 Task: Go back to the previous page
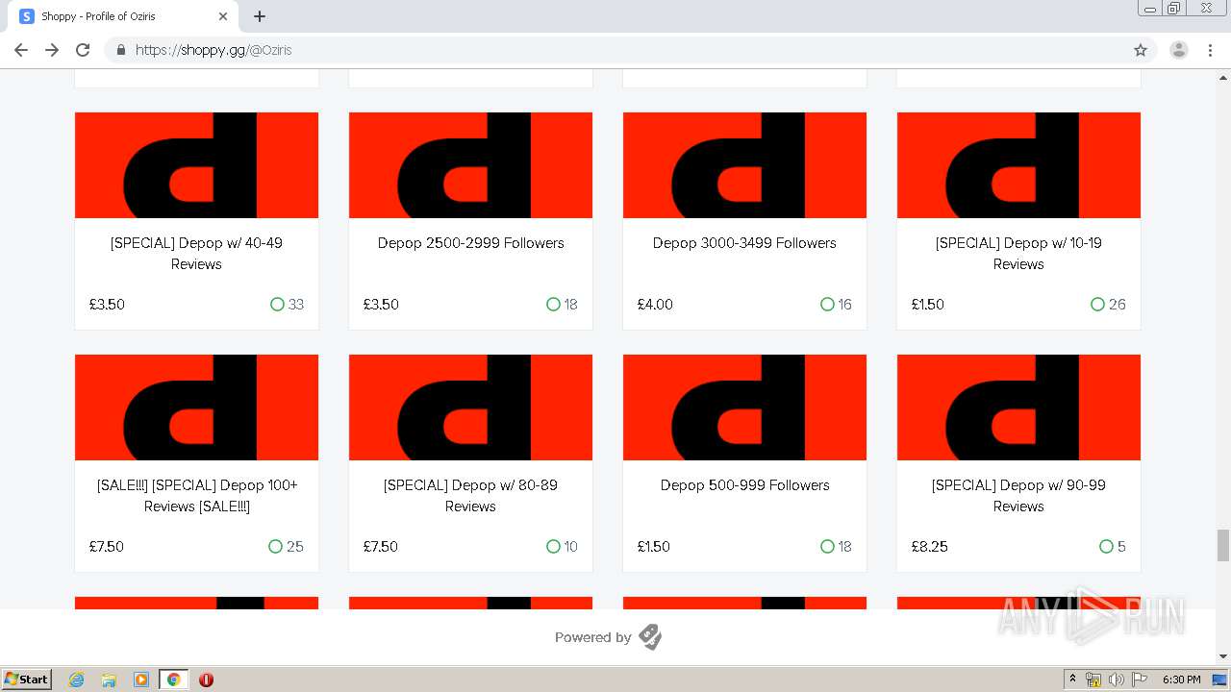pyautogui.click(x=21, y=50)
